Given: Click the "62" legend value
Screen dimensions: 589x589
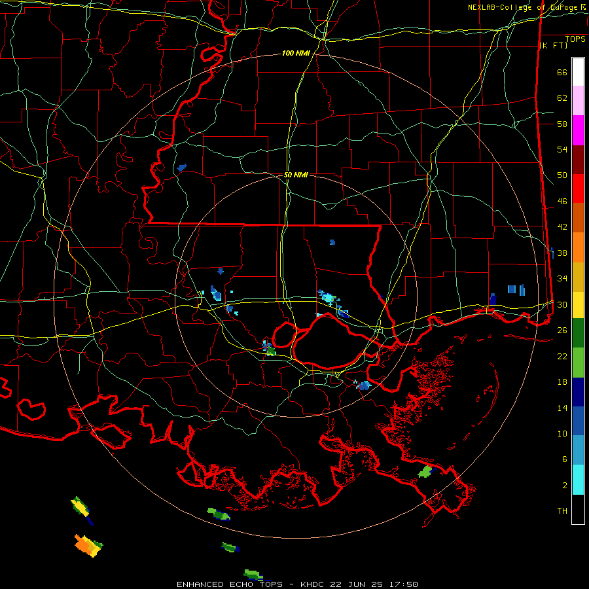Looking at the screenshot, I should pyautogui.click(x=562, y=98).
